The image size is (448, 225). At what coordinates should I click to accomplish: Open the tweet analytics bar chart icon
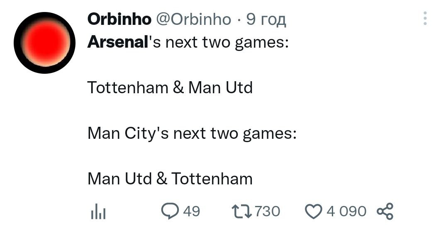[x=98, y=212]
